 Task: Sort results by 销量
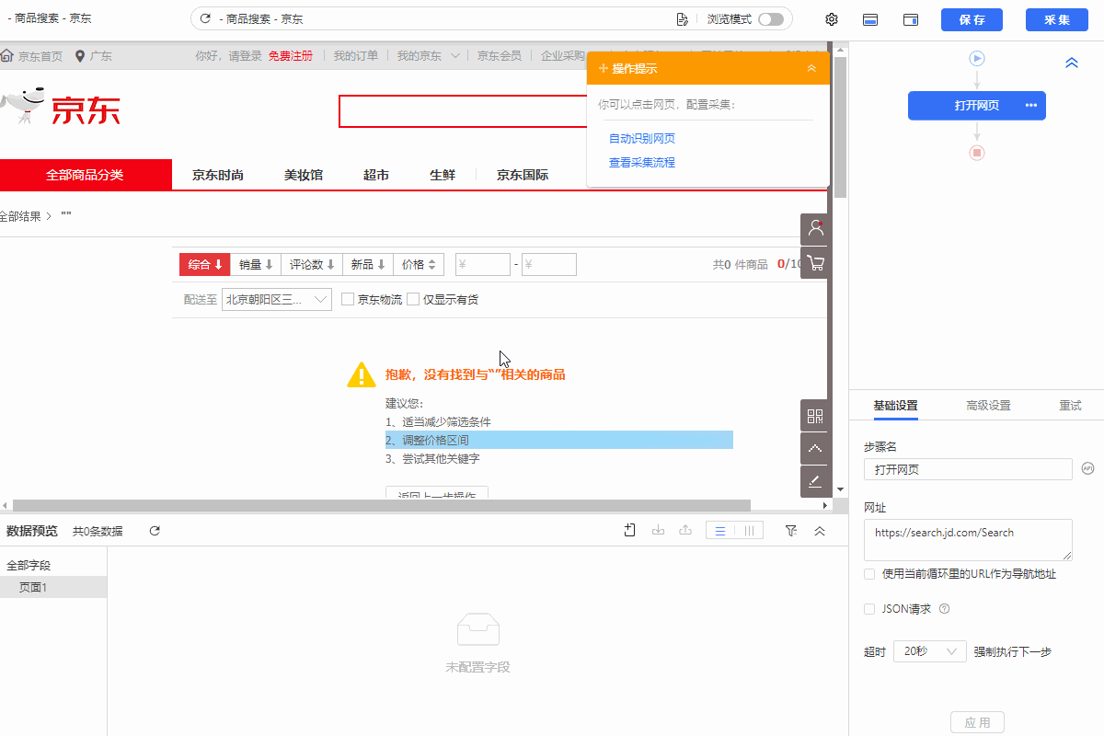[255, 264]
